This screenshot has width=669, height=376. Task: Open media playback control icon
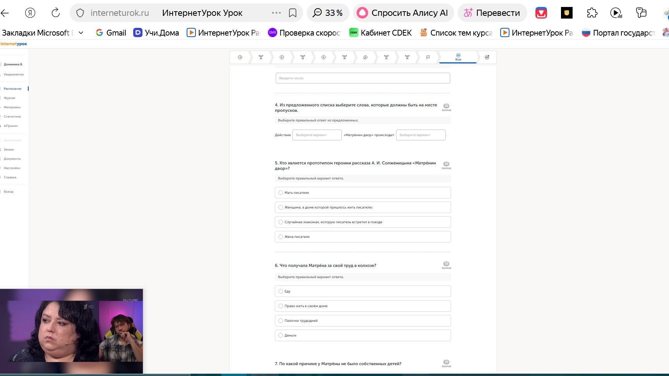tap(616, 13)
